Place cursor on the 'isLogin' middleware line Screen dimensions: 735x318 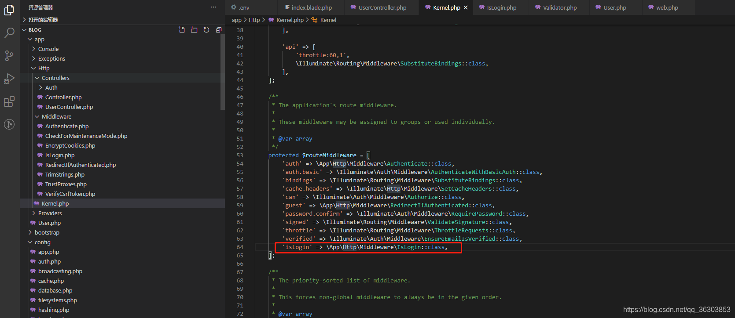coord(365,247)
